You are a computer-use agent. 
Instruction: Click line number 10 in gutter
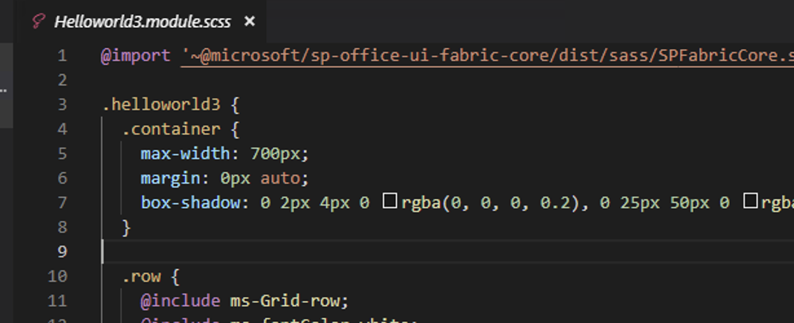click(x=58, y=276)
